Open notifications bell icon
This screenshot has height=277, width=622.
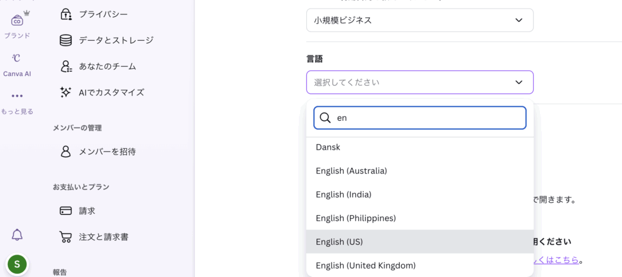point(17,234)
